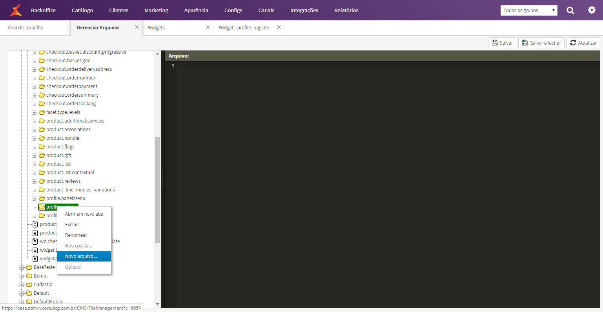
Task: Click the Atualizar button
Action: pos(583,43)
